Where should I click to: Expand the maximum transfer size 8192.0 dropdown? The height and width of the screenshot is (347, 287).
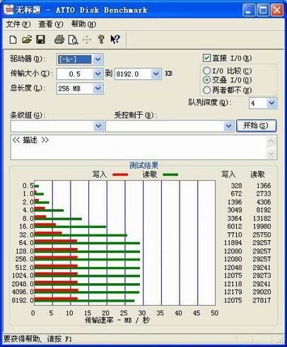pos(156,74)
